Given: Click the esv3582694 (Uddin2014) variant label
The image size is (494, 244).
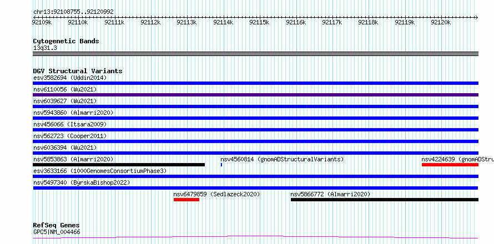Looking at the screenshot, I should pyautogui.click(x=70, y=78).
